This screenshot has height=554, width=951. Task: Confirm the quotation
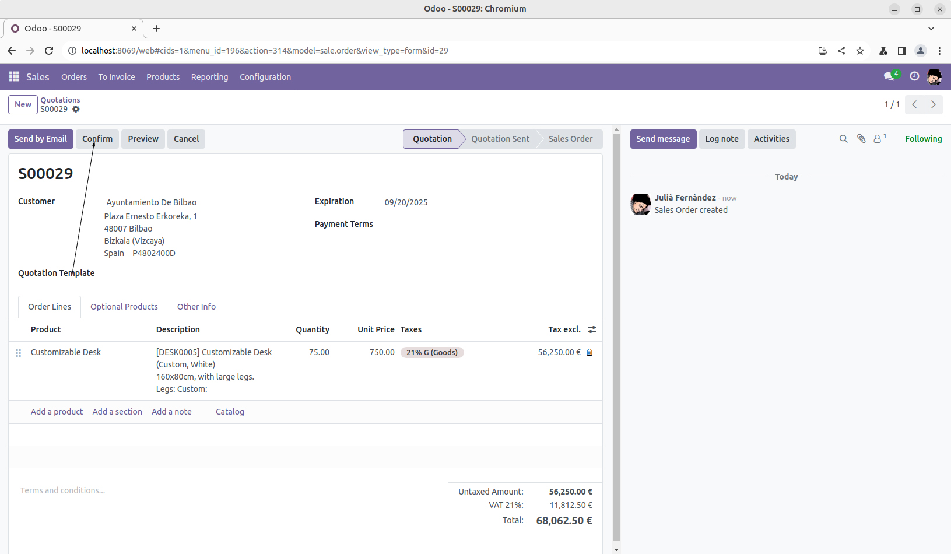(x=97, y=139)
